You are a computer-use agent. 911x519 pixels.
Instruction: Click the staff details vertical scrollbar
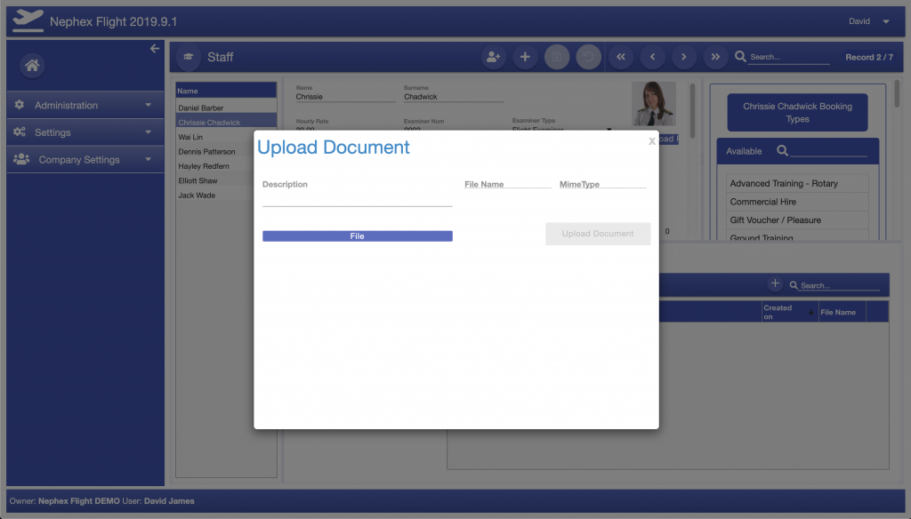pos(692,111)
